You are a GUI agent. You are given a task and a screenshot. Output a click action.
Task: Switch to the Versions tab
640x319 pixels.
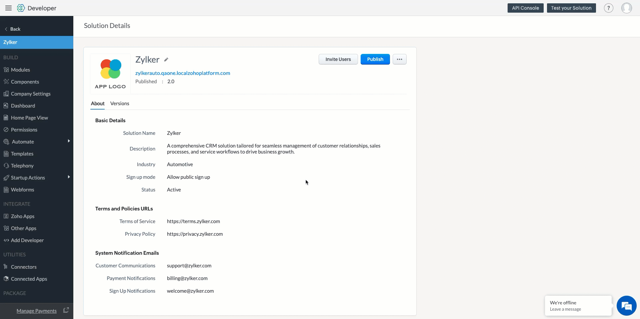pyautogui.click(x=120, y=104)
